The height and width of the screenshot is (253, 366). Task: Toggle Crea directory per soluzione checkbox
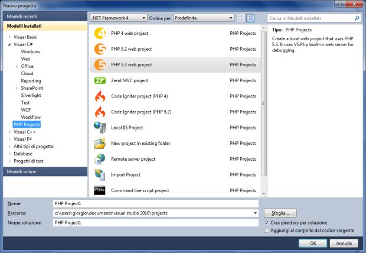click(x=266, y=223)
